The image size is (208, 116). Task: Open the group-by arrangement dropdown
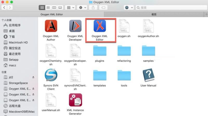(70, 8)
